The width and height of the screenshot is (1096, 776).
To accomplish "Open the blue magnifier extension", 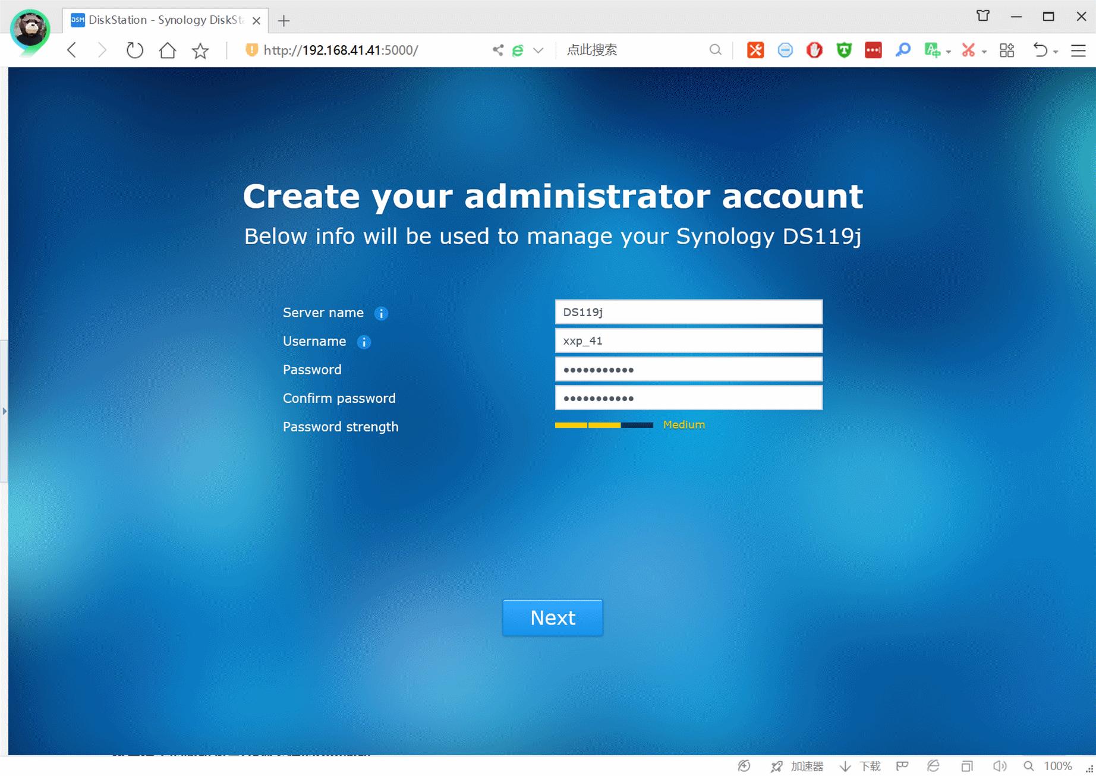I will click(x=903, y=50).
